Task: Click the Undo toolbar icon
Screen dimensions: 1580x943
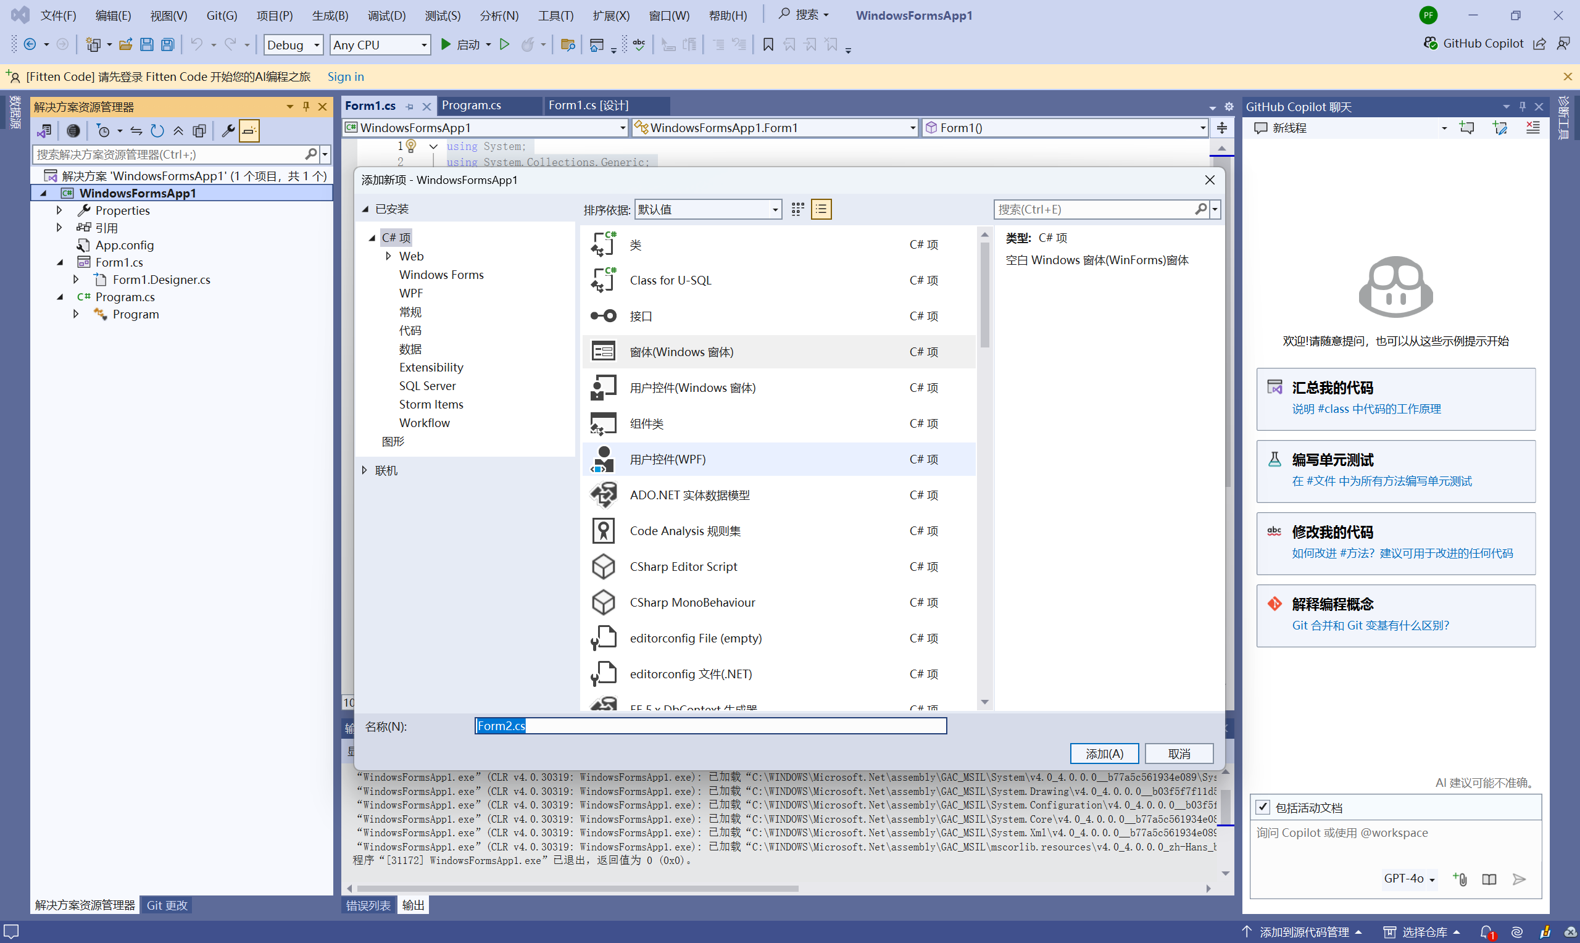Action: click(x=197, y=44)
